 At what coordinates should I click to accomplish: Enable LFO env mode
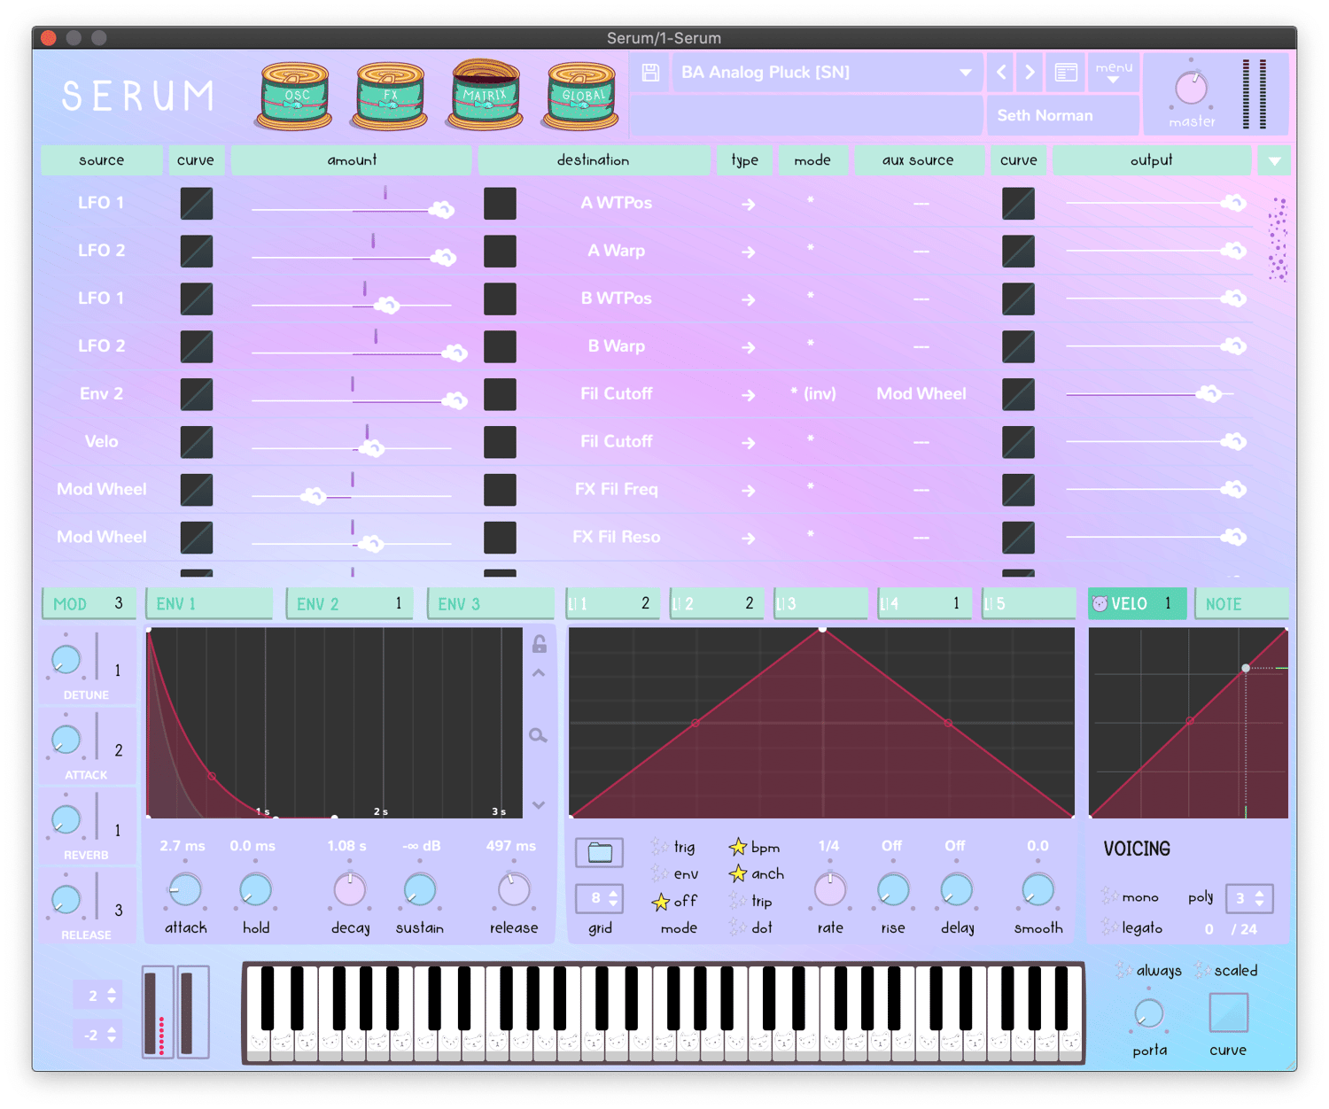675,874
